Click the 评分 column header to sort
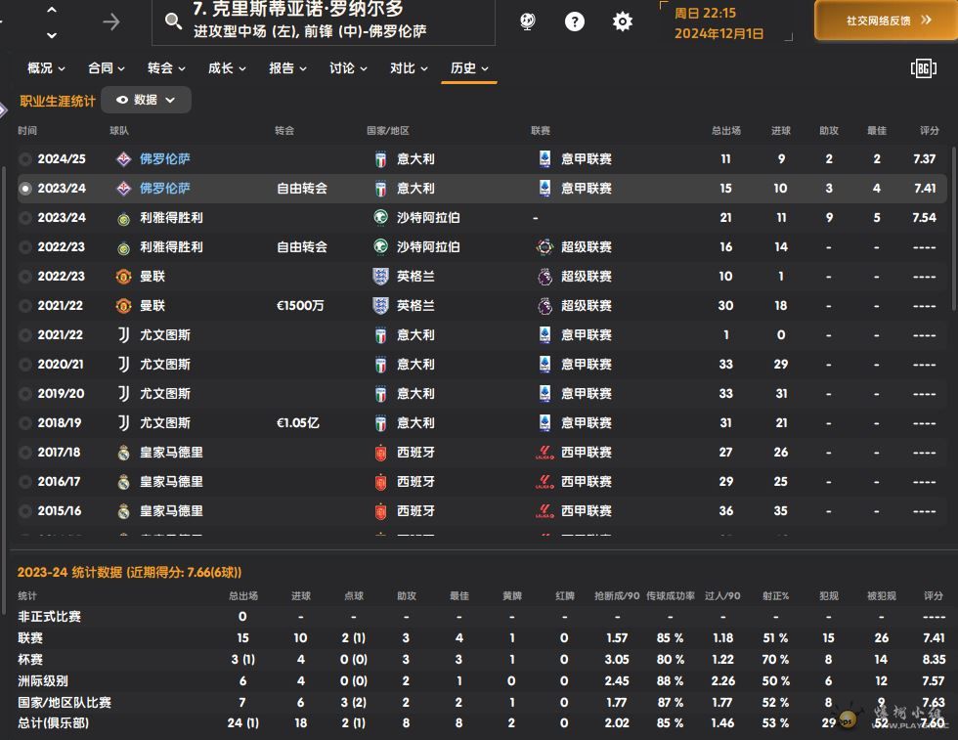This screenshot has width=958, height=740. 930,131
